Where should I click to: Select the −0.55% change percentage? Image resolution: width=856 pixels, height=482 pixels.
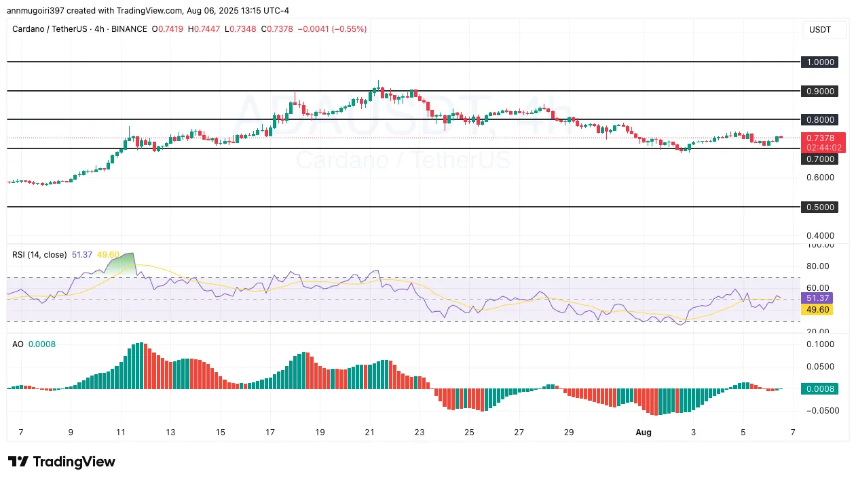[x=350, y=29]
